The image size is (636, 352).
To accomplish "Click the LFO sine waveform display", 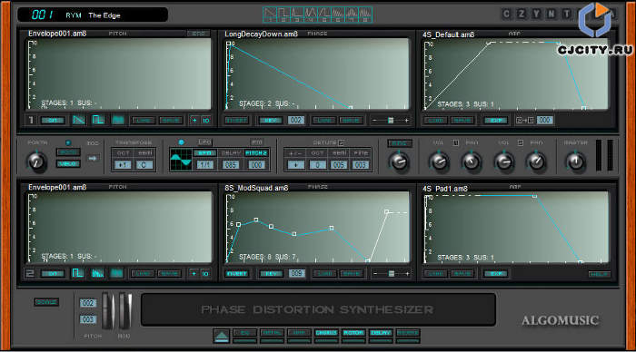I will 181,160.
